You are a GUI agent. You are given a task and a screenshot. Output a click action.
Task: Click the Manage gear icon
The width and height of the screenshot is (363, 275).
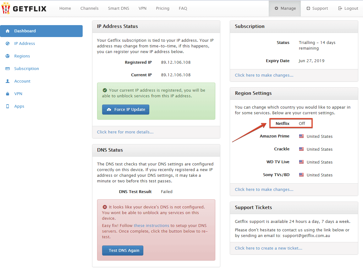point(277,8)
